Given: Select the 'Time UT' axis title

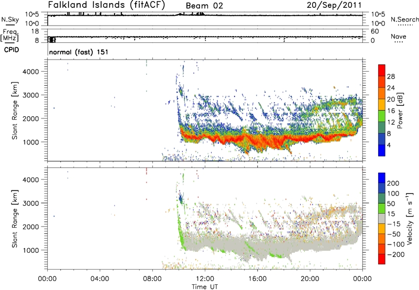Looking at the screenshot, I should coord(205,286).
